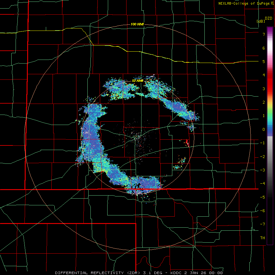Click the 2 JAN 26 00:00 timestamp
The height and width of the screenshot is (275, 275).
click(204, 273)
